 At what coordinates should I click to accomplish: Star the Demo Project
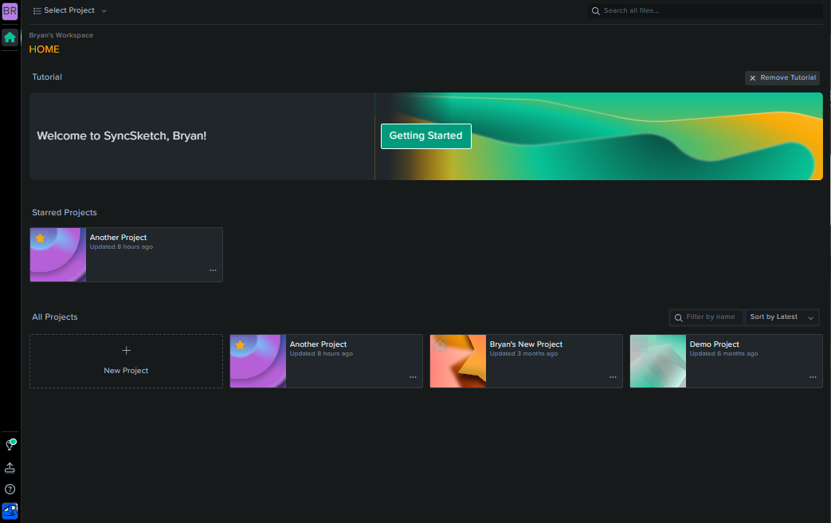641,344
